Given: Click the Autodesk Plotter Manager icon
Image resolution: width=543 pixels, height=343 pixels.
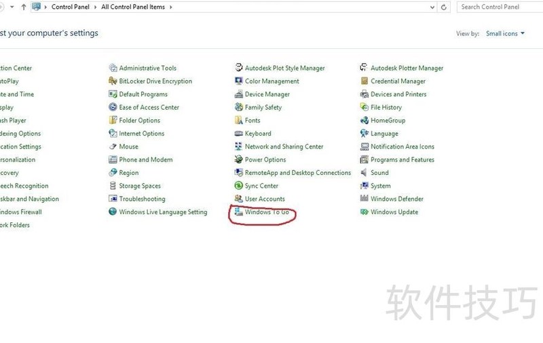Looking at the screenshot, I should [x=364, y=67].
